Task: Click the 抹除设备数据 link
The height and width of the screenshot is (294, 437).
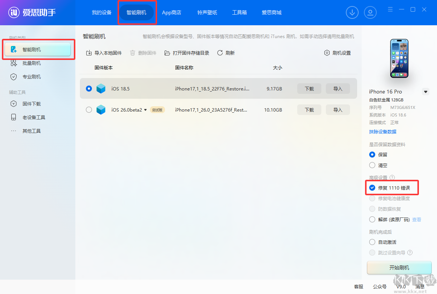Action: [383, 132]
